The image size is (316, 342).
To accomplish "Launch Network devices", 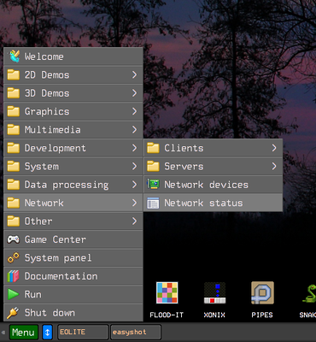I will point(213,185).
